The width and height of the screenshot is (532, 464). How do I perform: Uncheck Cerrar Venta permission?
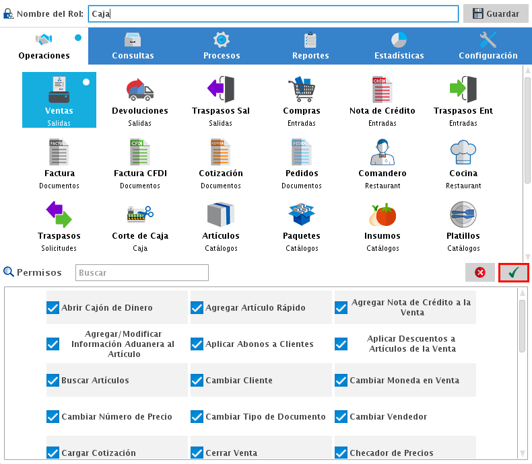point(197,453)
